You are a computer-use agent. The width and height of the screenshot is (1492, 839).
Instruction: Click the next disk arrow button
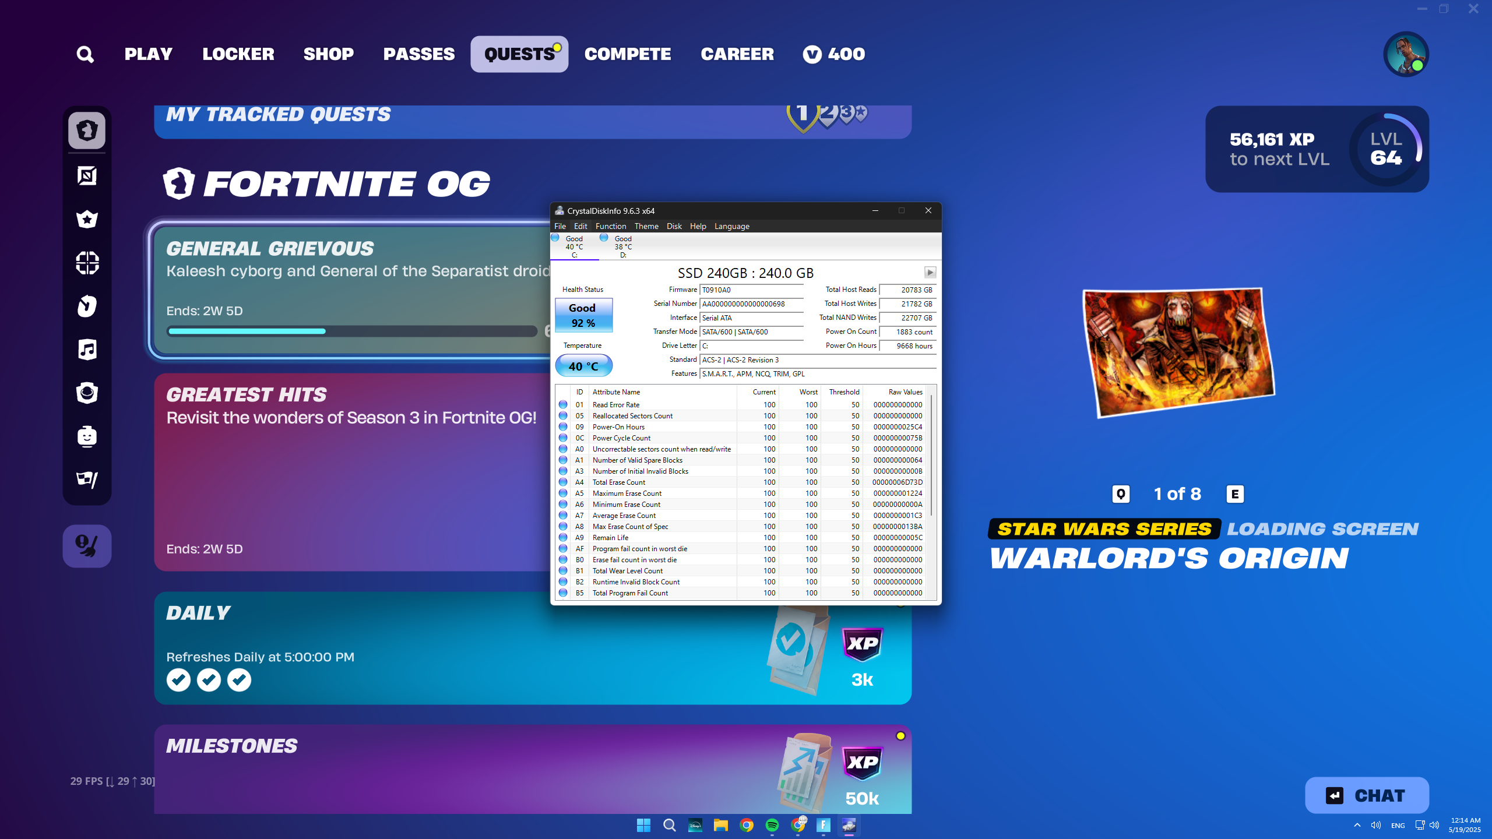click(930, 272)
